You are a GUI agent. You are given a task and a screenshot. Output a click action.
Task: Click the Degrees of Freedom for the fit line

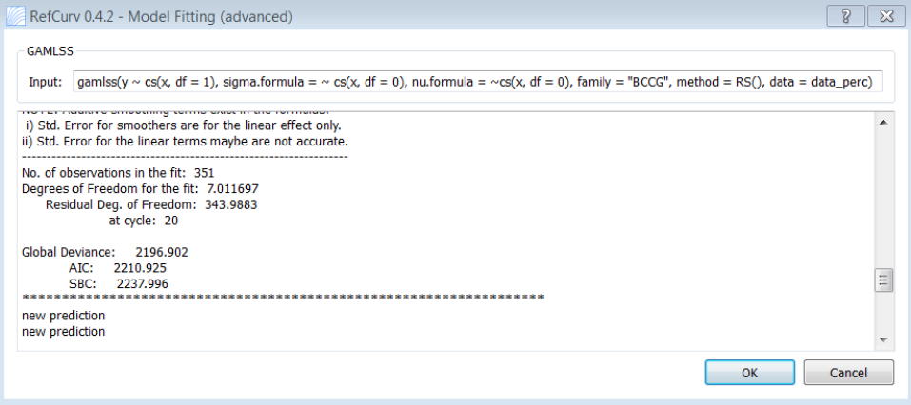(140, 188)
